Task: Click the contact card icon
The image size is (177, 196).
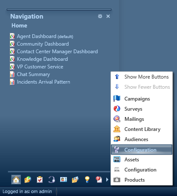Action: click(64, 180)
